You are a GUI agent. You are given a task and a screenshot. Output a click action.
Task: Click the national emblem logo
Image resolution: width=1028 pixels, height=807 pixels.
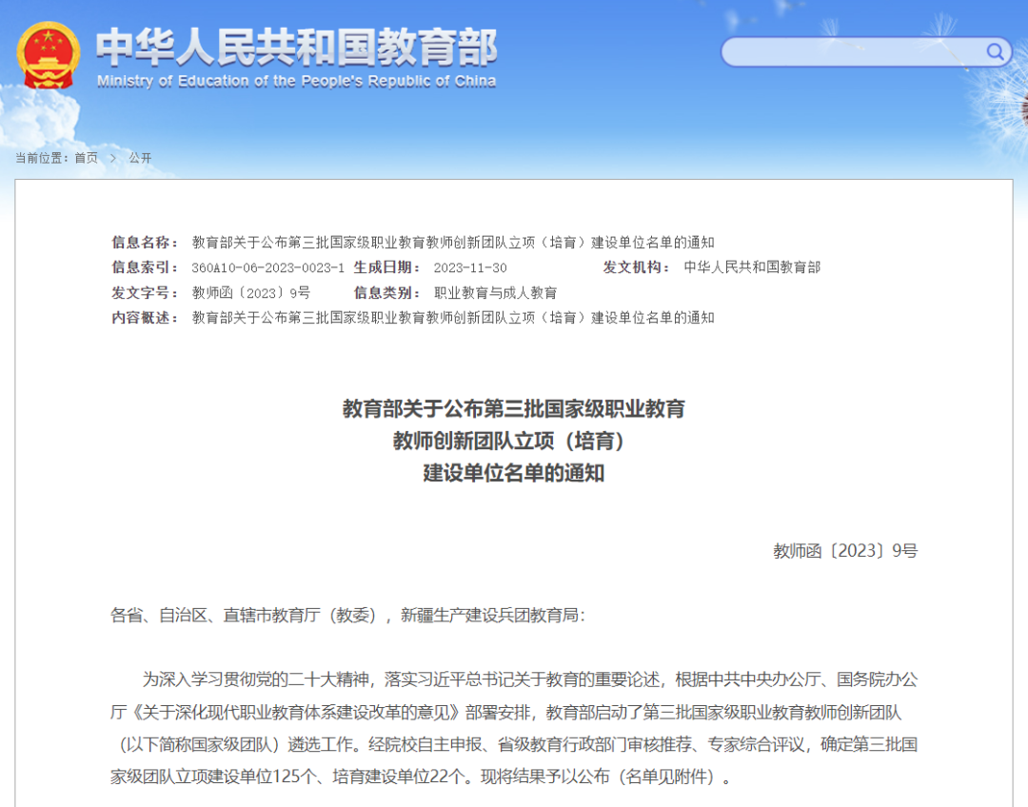(48, 55)
